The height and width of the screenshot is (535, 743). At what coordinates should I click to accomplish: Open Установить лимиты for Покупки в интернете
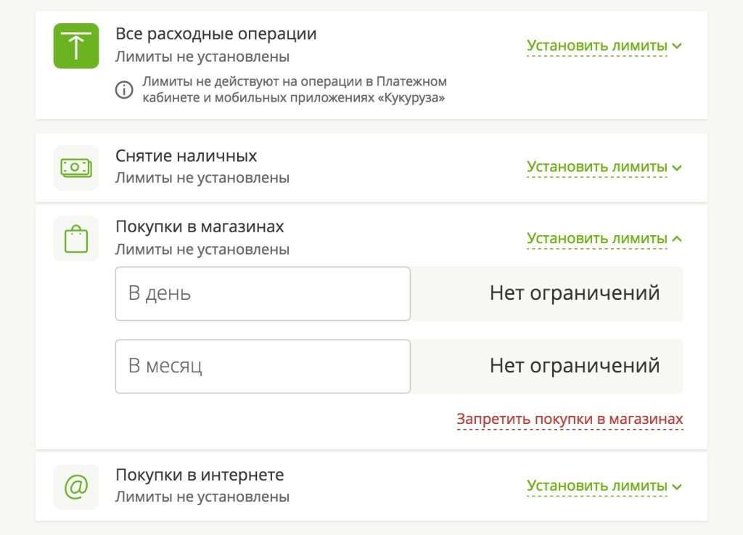(x=596, y=486)
